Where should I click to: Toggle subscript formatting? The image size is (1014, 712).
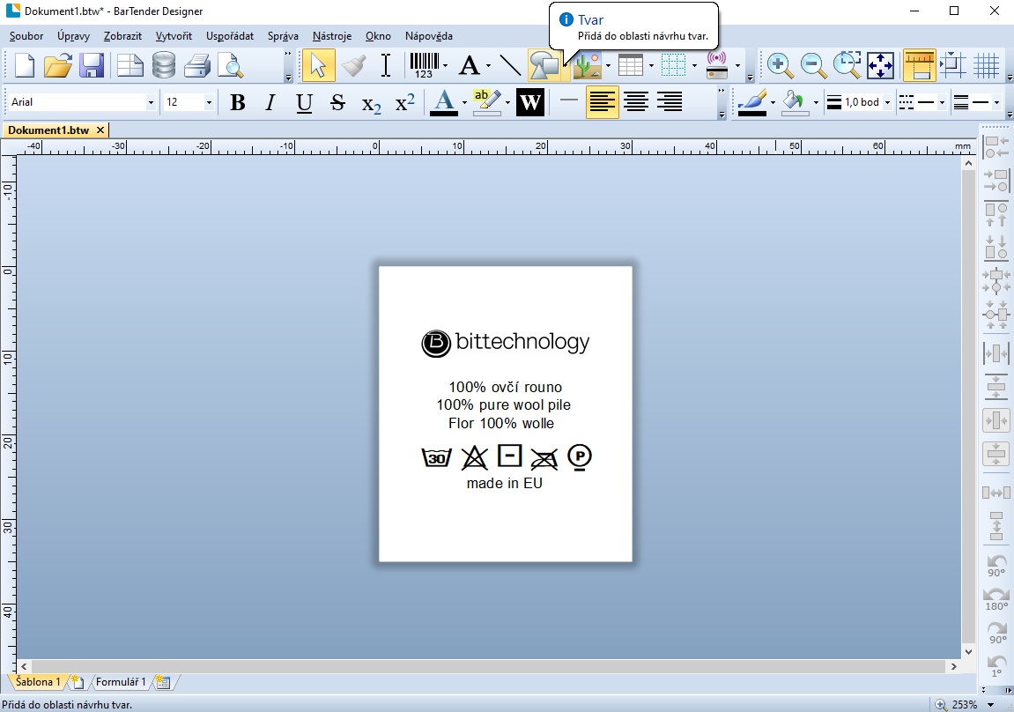371,103
